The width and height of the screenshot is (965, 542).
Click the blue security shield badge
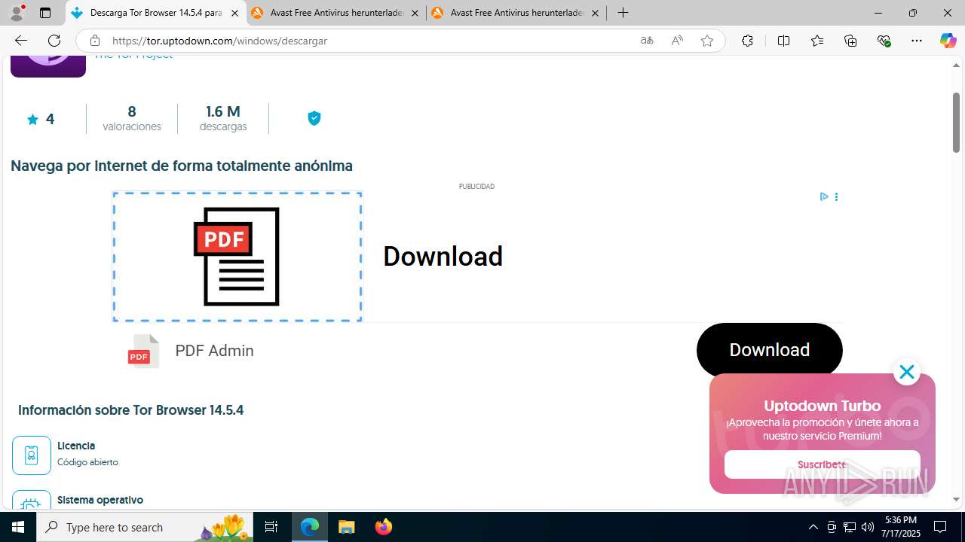pyautogui.click(x=314, y=118)
